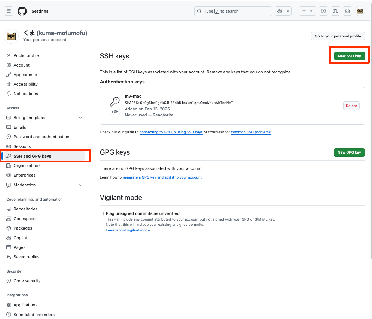Click the large key icon for my-mac

(115, 101)
